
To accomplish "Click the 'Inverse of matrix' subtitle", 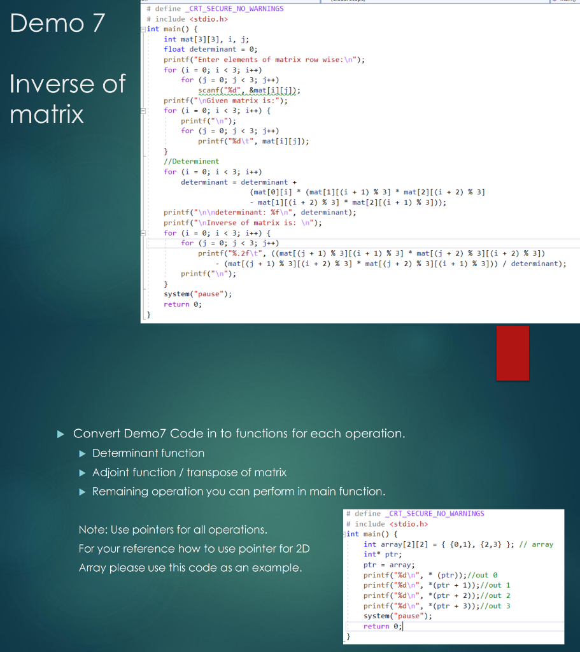I will [67, 99].
